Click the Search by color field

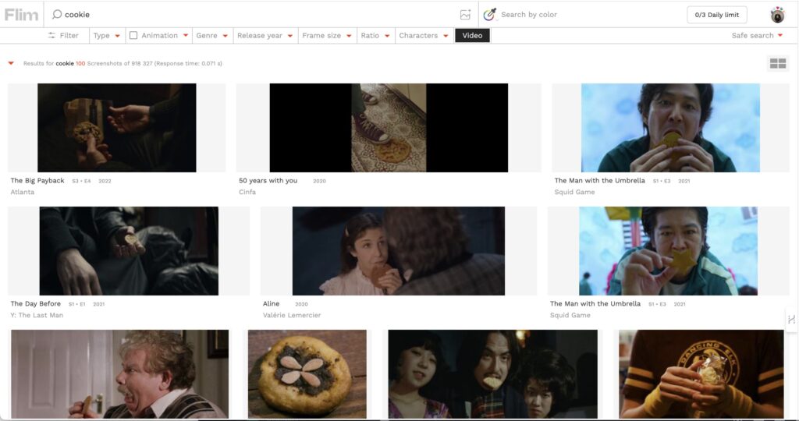tap(529, 15)
